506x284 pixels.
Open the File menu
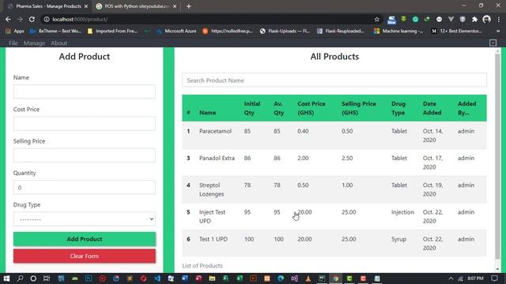tap(13, 43)
